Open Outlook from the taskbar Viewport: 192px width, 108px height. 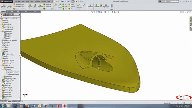[x=40, y=106]
